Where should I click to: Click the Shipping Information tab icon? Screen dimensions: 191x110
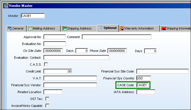click(164, 28)
